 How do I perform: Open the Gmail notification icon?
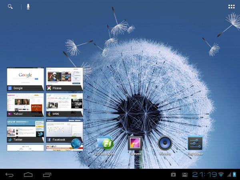185,175
